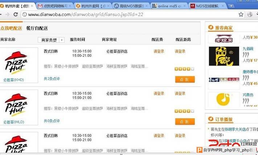Switch to the second 杭州外卖网 tab
This screenshot has height=155, width=258.
pos(92,6)
